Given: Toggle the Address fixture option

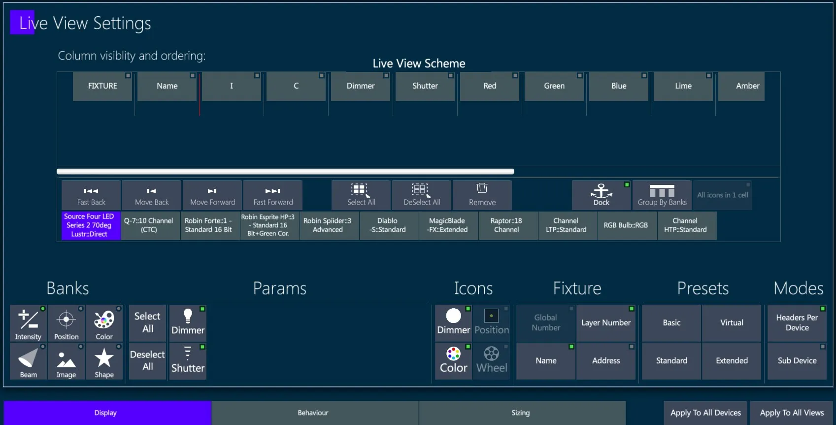Looking at the screenshot, I should click(606, 361).
